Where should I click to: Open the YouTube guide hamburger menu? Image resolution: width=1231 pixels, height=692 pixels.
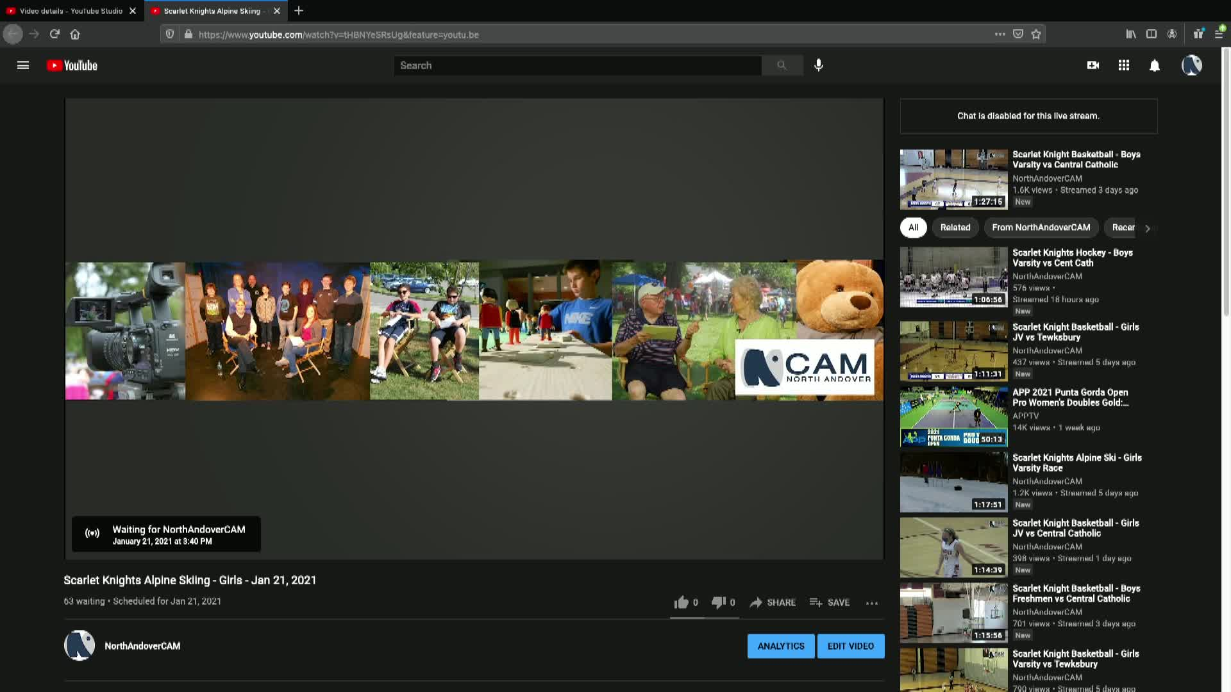[23, 65]
